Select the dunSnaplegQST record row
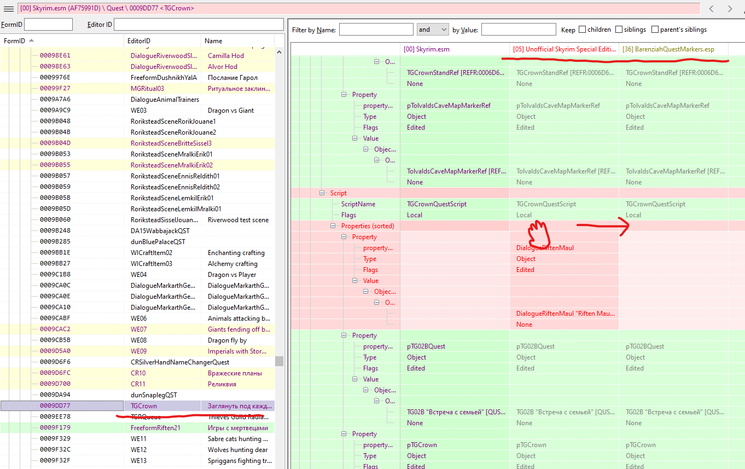This screenshot has height=469, width=745. coord(137,395)
